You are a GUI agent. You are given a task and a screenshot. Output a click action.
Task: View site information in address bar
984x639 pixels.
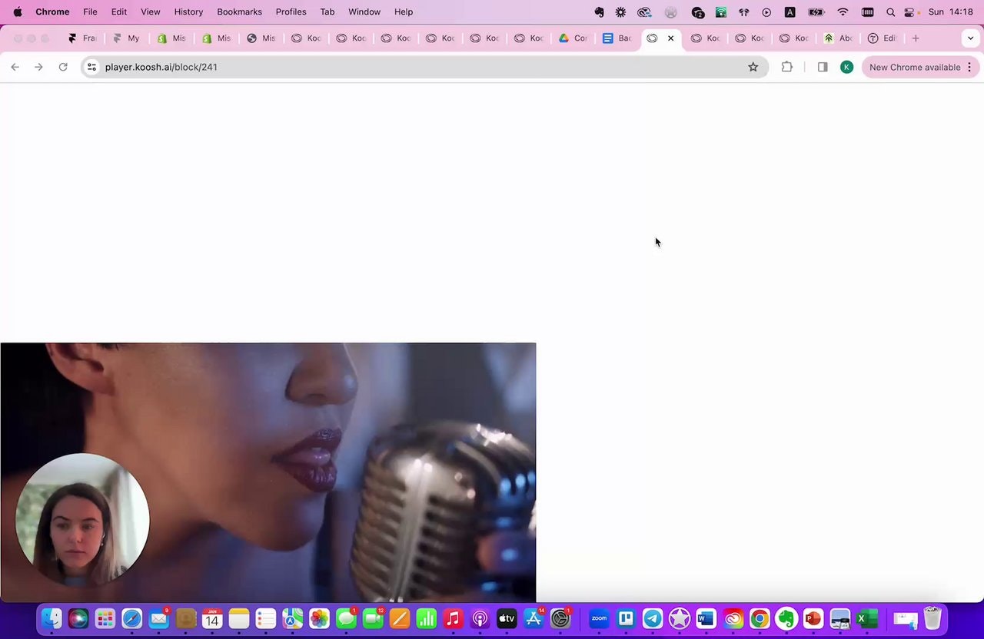pyautogui.click(x=92, y=67)
